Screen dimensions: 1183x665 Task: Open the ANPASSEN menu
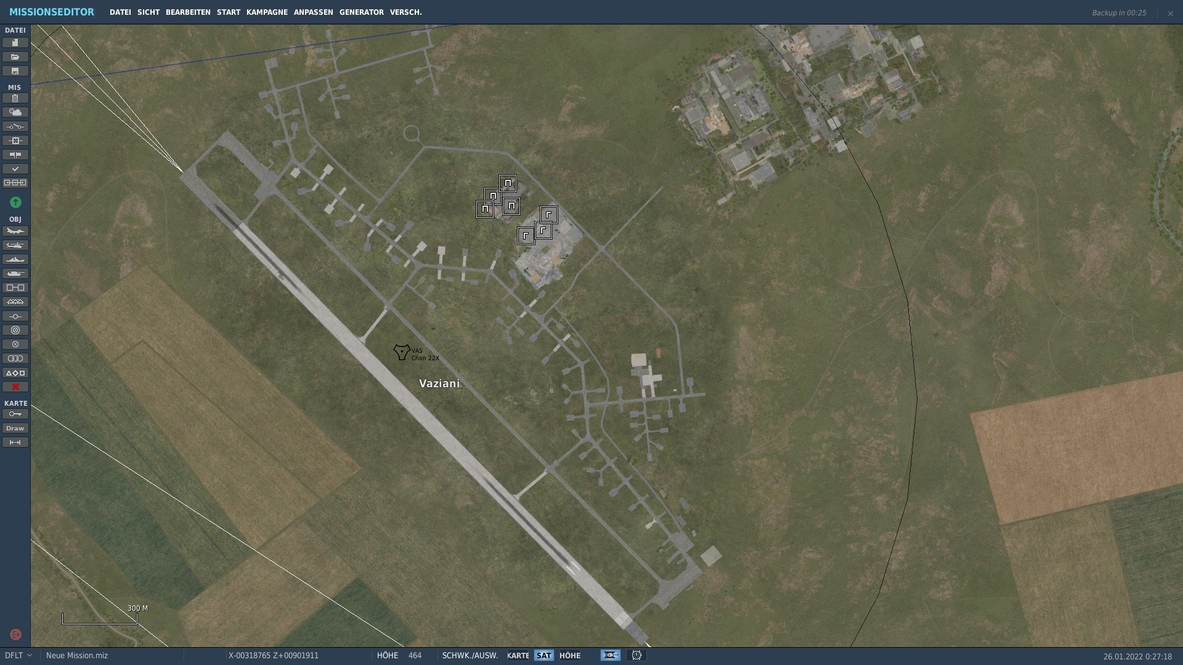point(314,12)
